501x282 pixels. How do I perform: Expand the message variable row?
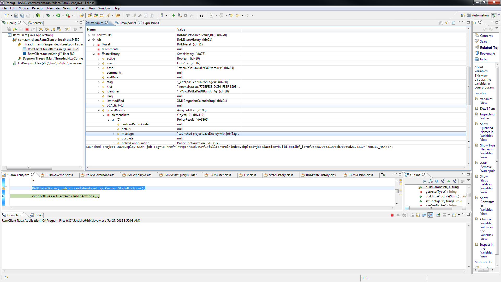pos(114,134)
